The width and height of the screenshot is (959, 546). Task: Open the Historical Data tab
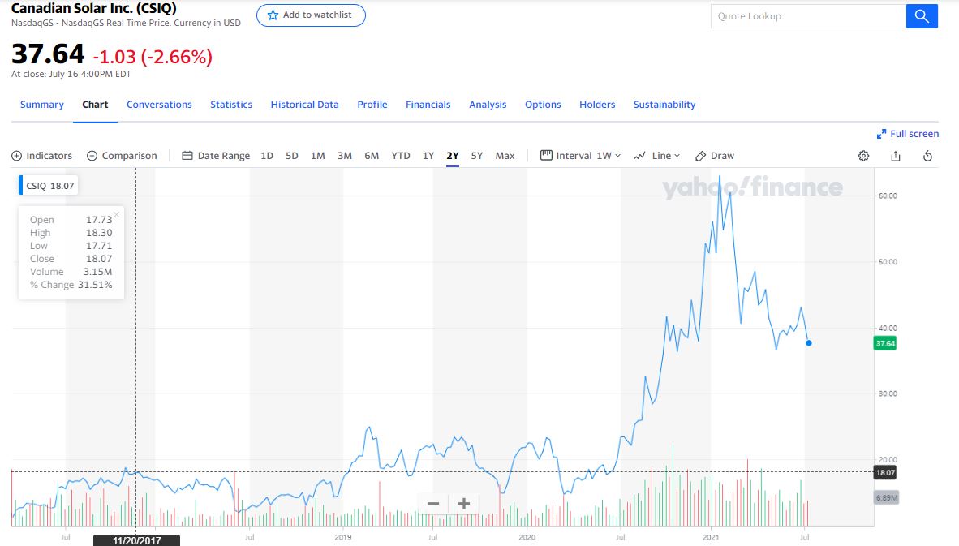(304, 105)
